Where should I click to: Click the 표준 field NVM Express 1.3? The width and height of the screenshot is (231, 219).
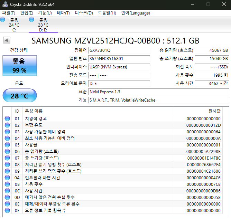[158, 92]
